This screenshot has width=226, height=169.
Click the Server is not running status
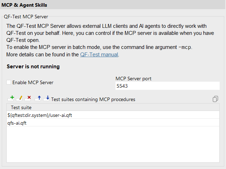[33, 67]
